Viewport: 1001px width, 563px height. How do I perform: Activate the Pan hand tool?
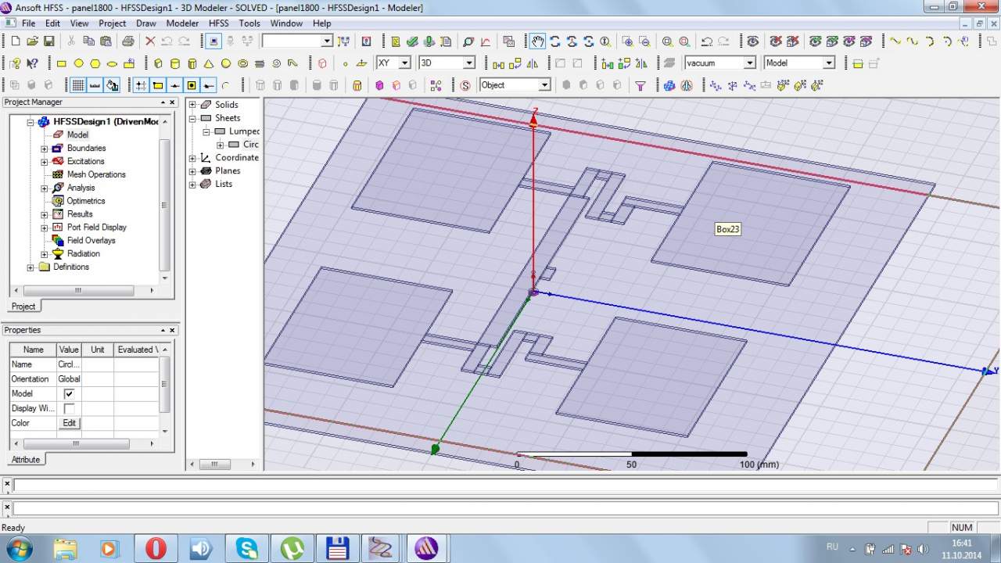pos(537,41)
